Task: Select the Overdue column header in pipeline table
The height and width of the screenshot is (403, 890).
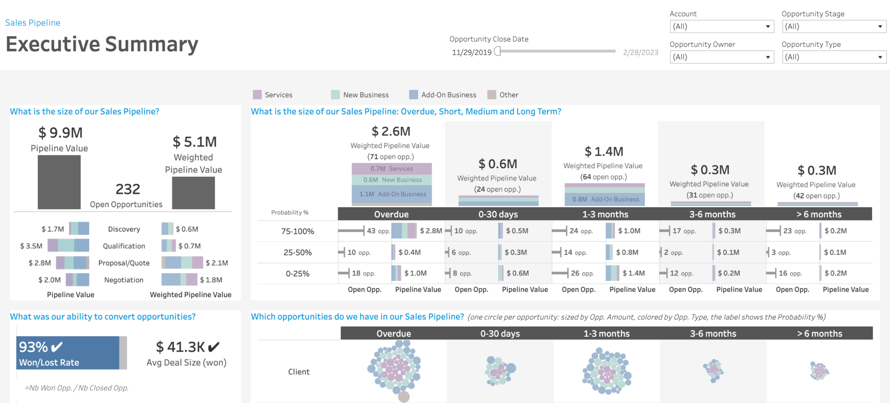Action: (391, 214)
